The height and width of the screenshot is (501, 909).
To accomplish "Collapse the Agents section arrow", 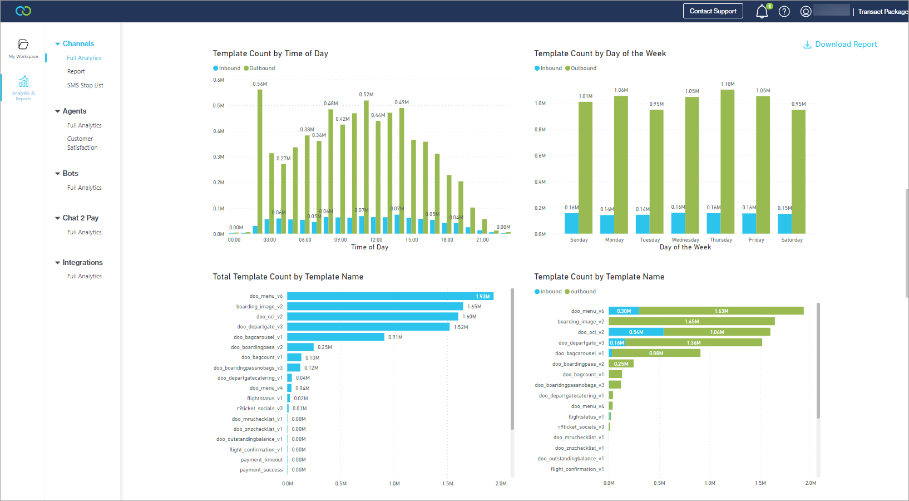I will coord(57,111).
